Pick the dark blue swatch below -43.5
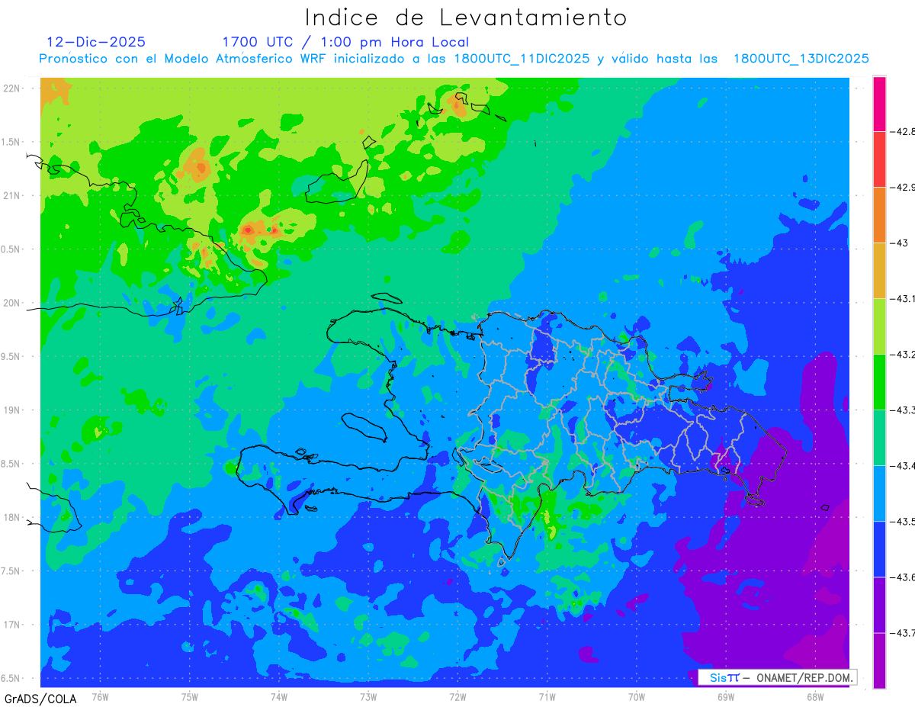 click(879, 548)
